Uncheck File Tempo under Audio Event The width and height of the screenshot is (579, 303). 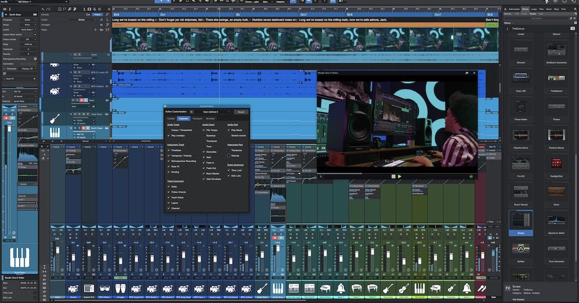(204, 130)
